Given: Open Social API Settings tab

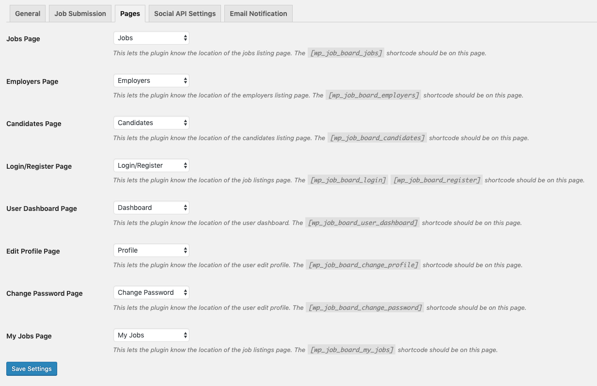Looking at the screenshot, I should click(185, 14).
